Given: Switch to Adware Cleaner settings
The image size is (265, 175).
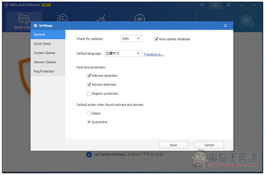Looking at the screenshot, I should pyautogui.click(x=48, y=62).
